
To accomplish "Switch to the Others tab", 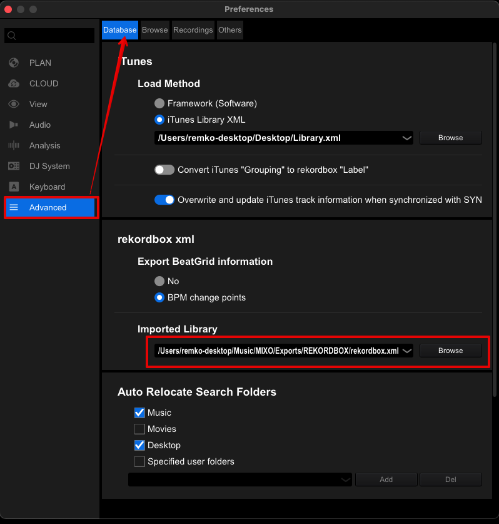I will tap(230, 30).
